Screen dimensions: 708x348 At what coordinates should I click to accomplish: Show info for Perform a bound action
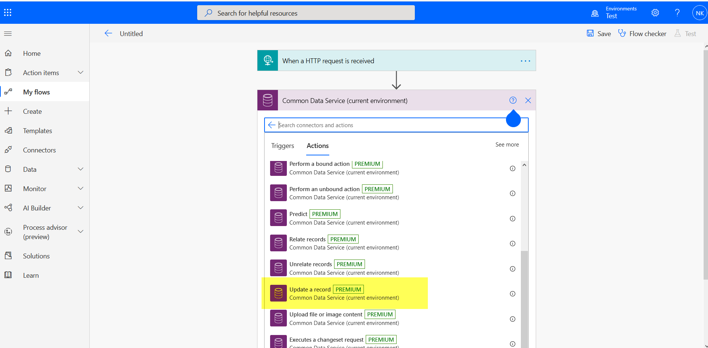(x=512, y=168)
